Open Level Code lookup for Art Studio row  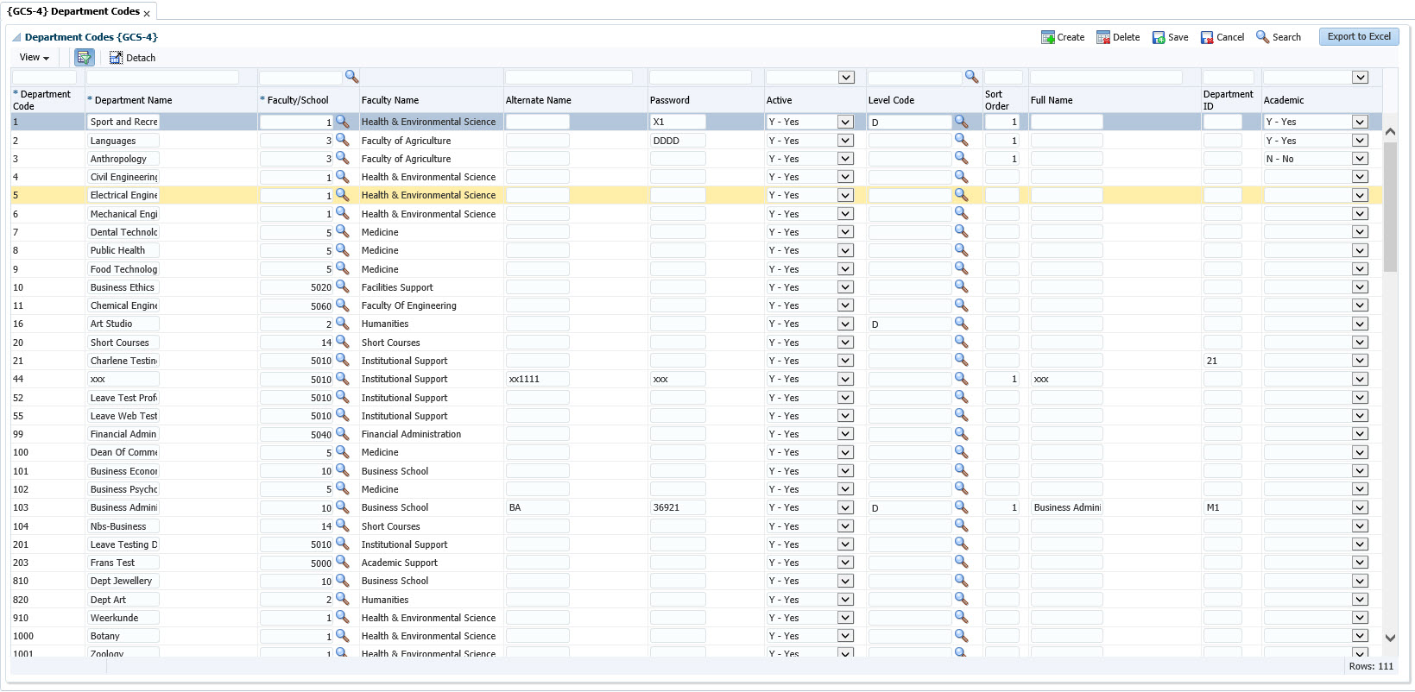click(961, 324)
